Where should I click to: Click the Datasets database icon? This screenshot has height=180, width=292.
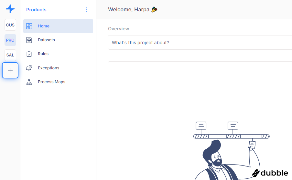point(29,40)
